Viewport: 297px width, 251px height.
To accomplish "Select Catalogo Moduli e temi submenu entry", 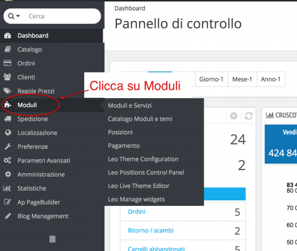I will point(140,119).
